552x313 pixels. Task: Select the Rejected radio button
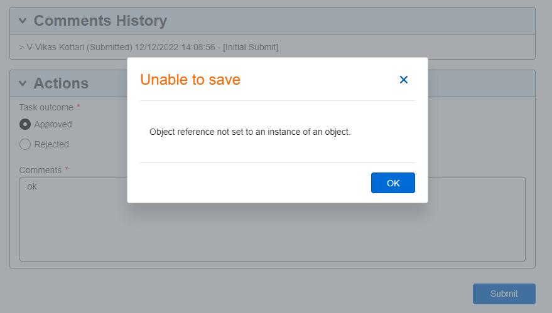coord(25,144)
